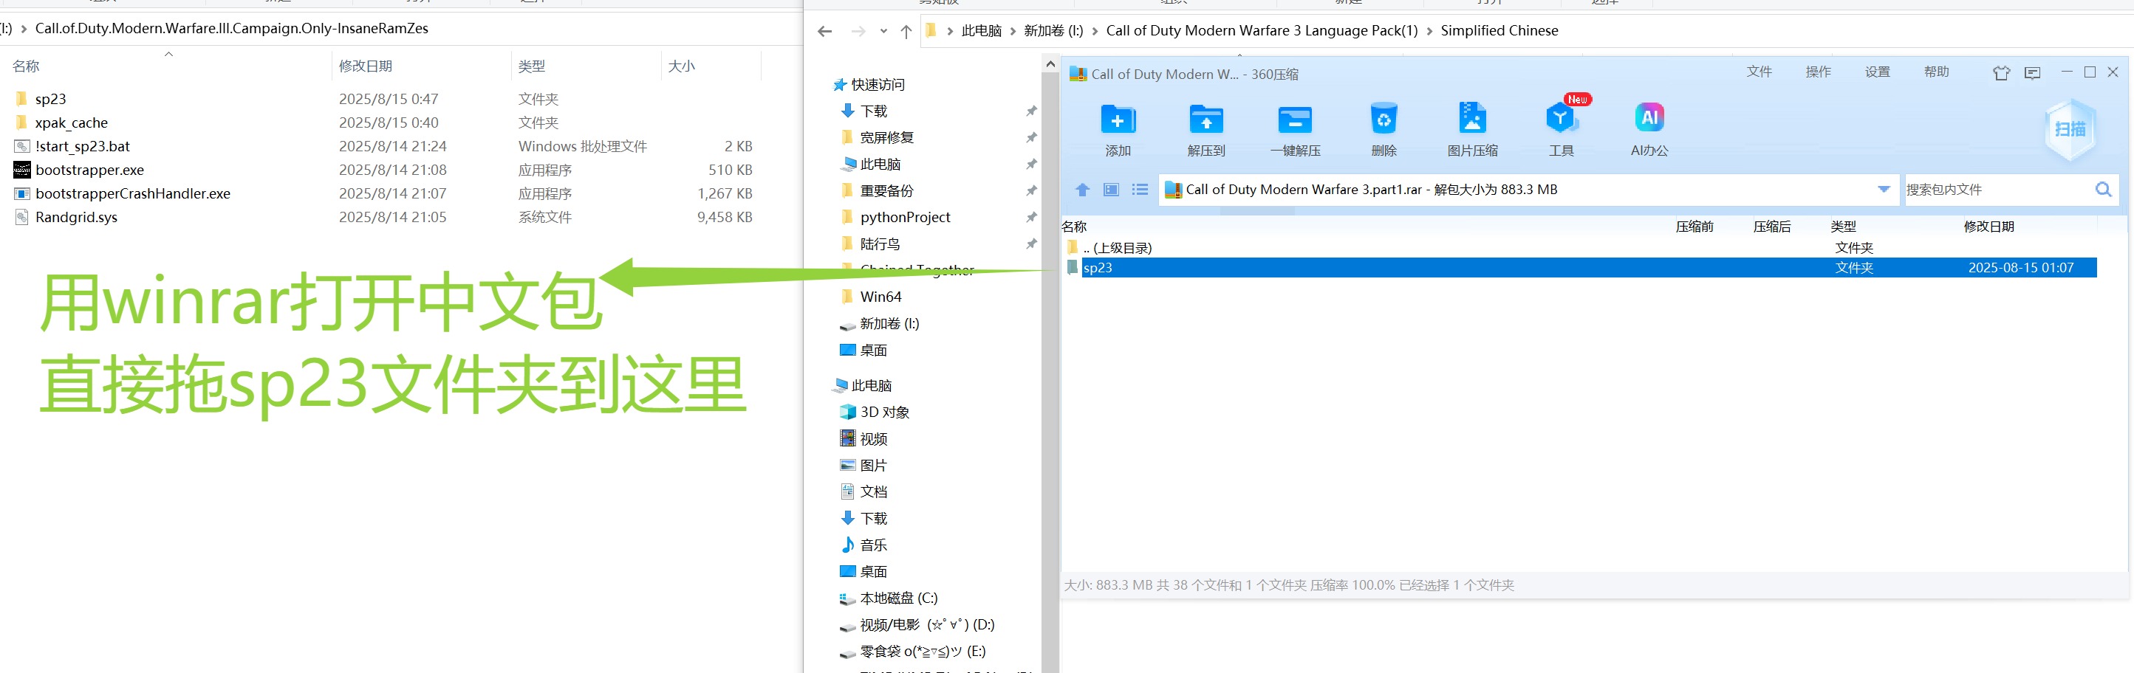Click the 扫描 (Scan) hexagon button
2134x673 pixels.
pos(2070,129)
